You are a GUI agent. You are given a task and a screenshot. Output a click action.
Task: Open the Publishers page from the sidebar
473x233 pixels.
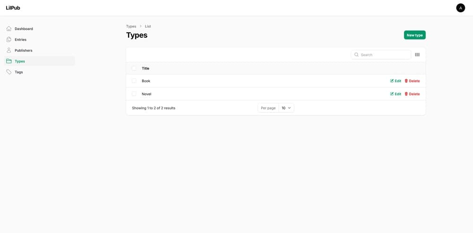point(23,51)
